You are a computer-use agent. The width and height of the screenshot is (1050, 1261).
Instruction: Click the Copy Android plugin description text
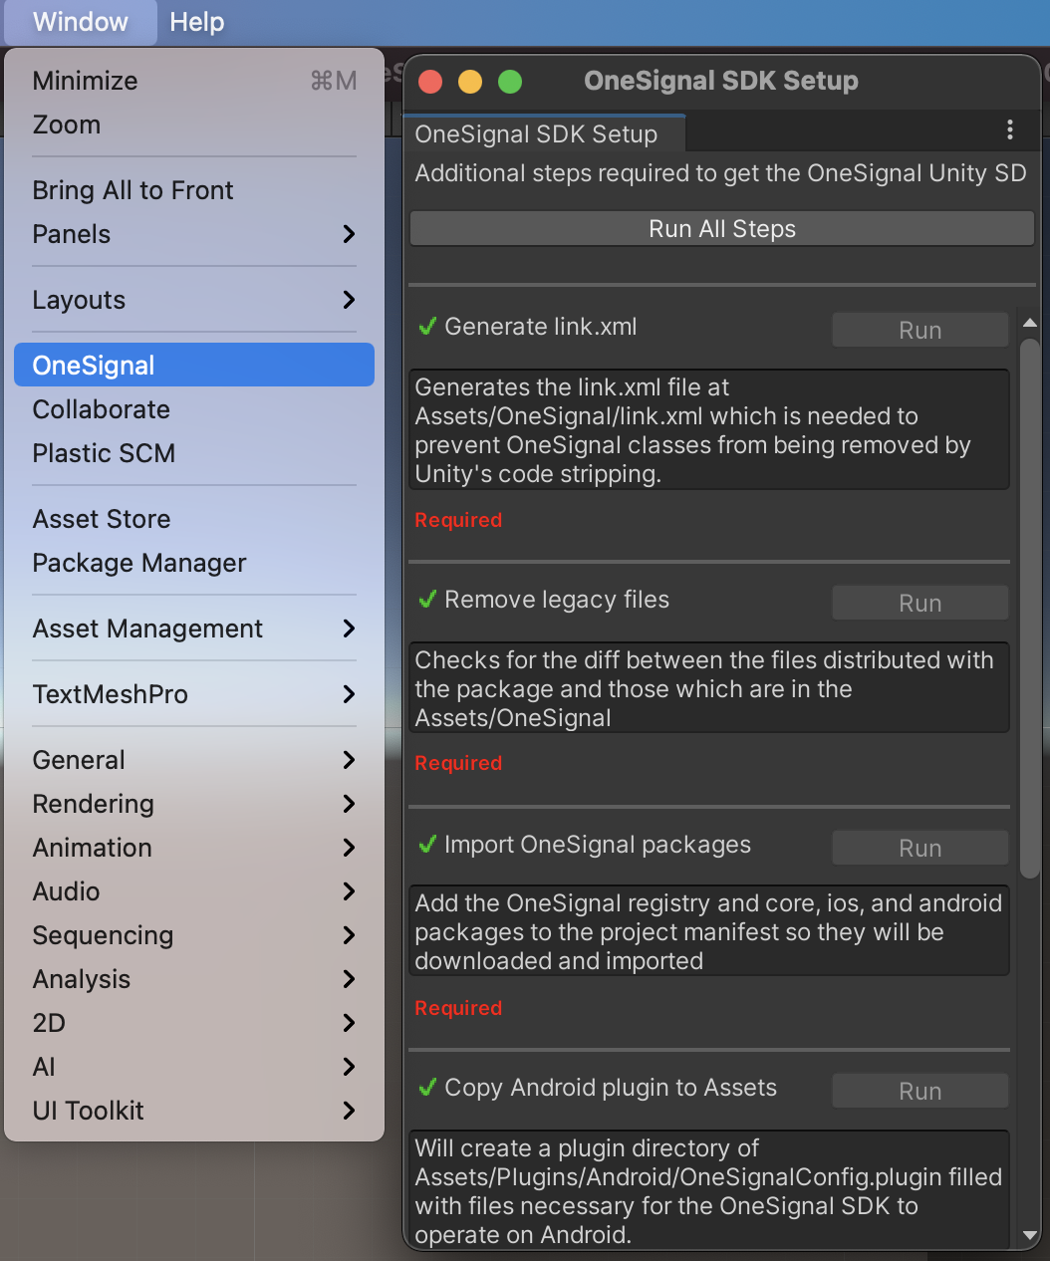click(x=708, y=1191)
